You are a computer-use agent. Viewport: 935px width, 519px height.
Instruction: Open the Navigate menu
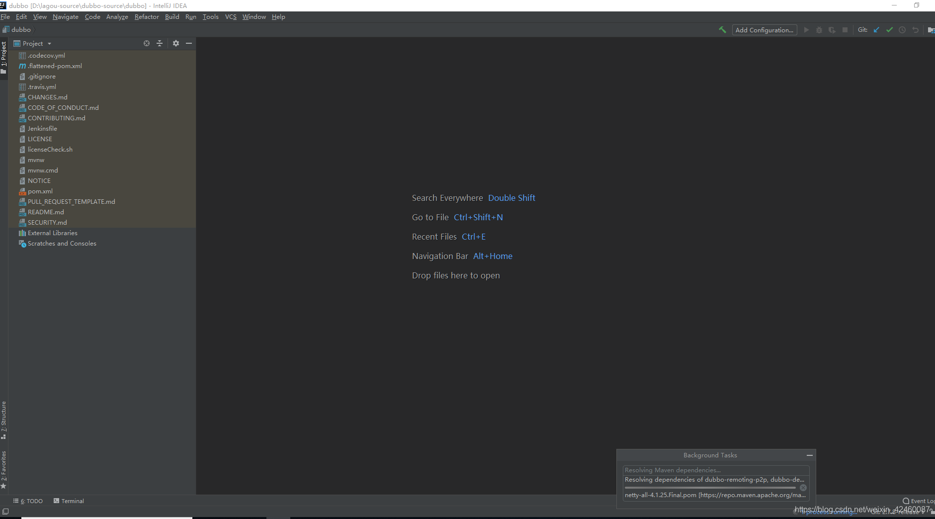pyautogui.click(x=66, y=17)
